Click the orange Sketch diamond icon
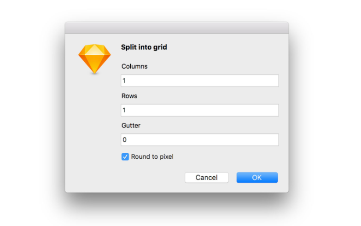 click(94, 59)
